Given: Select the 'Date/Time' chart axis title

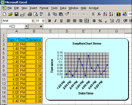Looking at the screenshot, I should coord(86,93).
